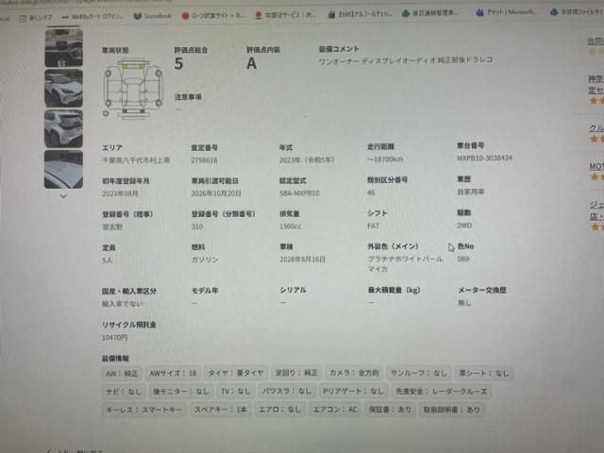Click the TV：なし equipment tag

[236, 392]
